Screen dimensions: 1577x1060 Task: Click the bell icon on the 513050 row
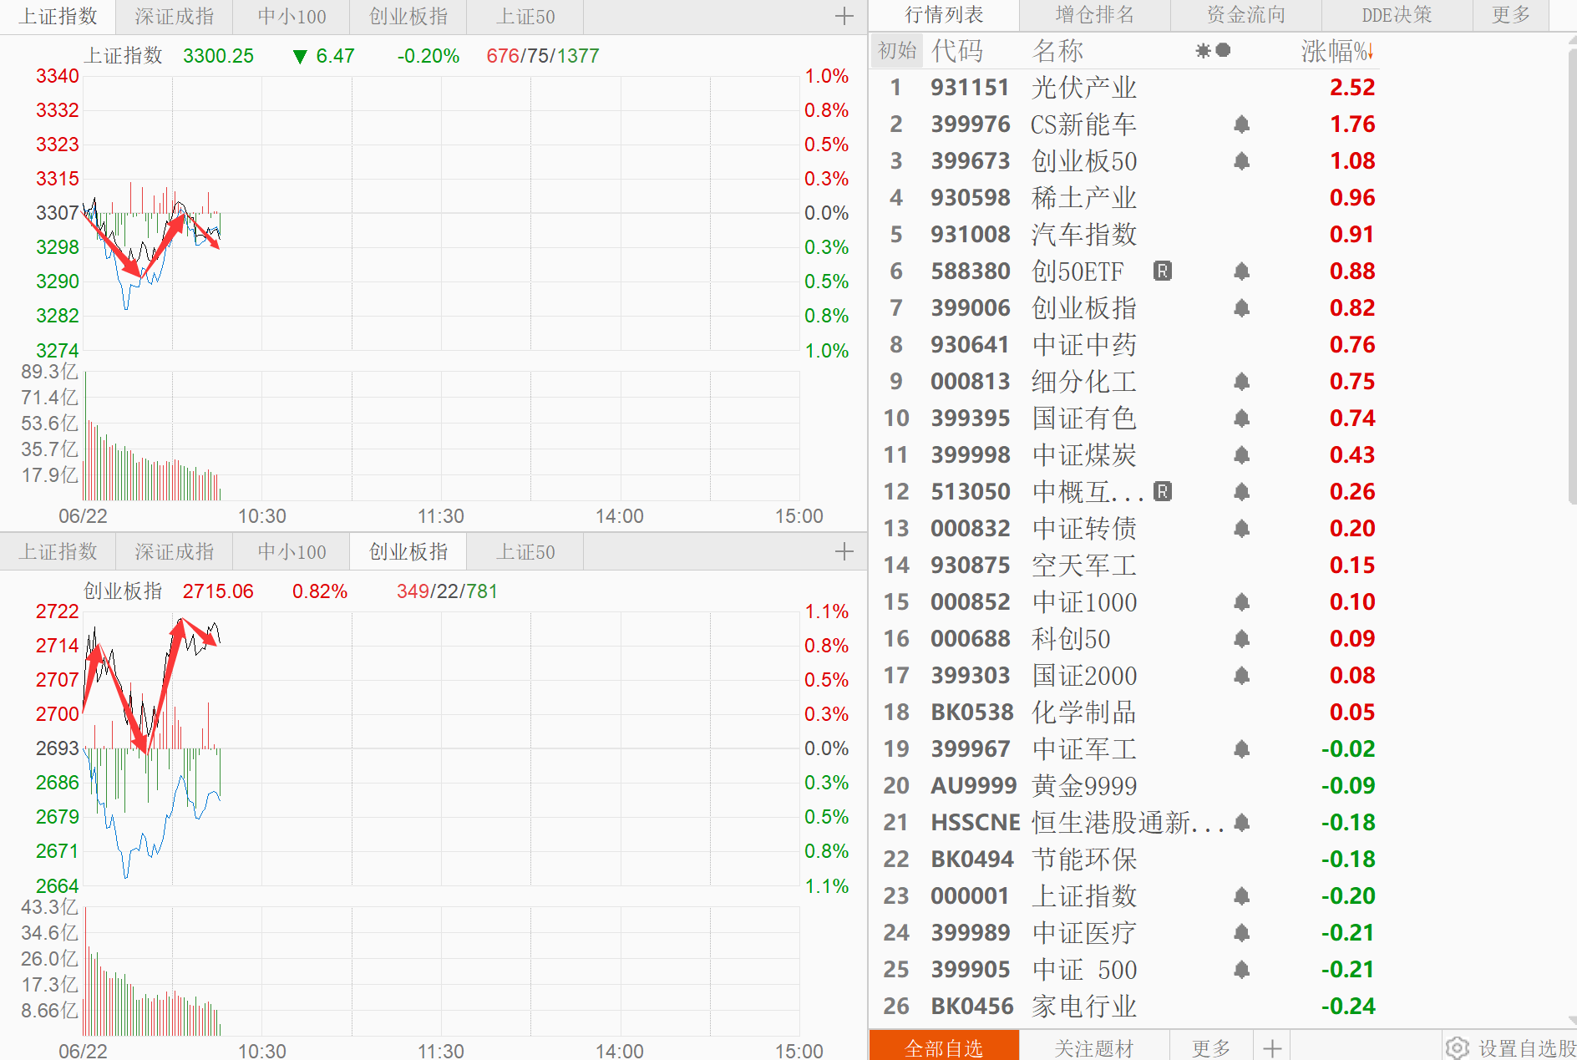pos(1242,492)
